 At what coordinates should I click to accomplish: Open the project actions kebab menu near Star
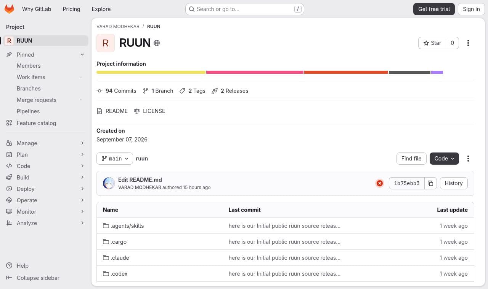click(468, 43)
